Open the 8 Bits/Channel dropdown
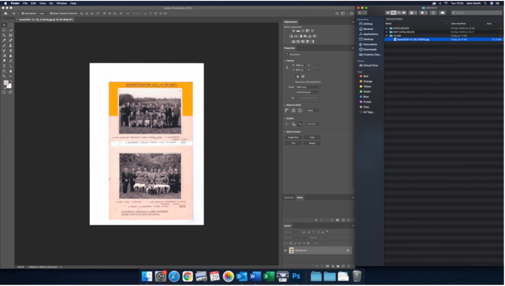Image resolution: width=505 pixels, height=286 pixels. coord(308,92)
